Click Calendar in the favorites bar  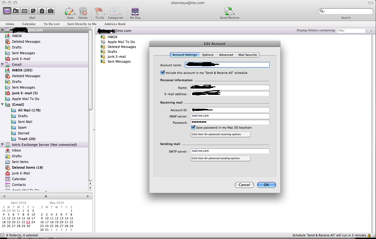coord(29,24)
